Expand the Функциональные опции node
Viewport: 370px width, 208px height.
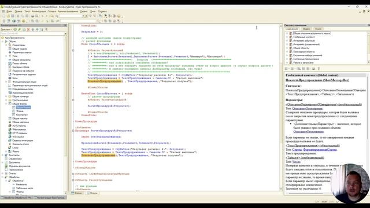pyautogui.click(x=6, y=81)
